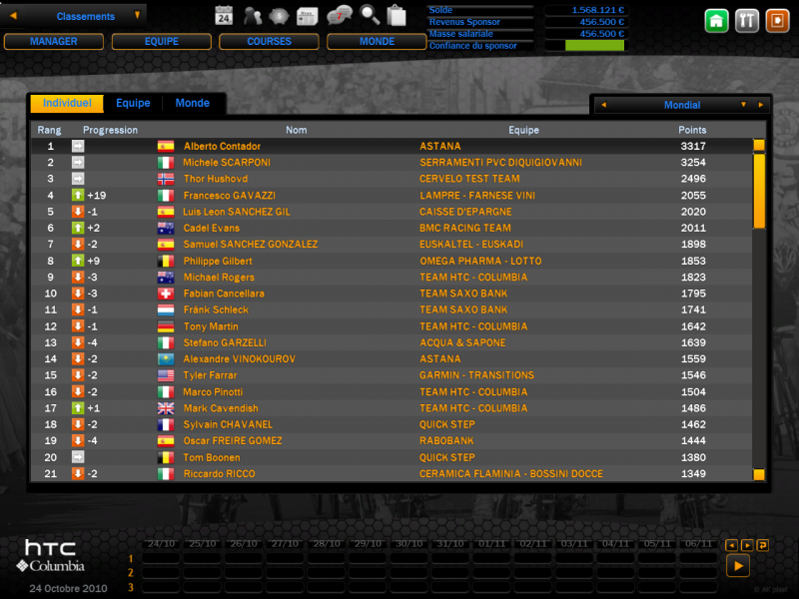Click the Spanish flag beside Alberto Contador

(x=166, y=146)
